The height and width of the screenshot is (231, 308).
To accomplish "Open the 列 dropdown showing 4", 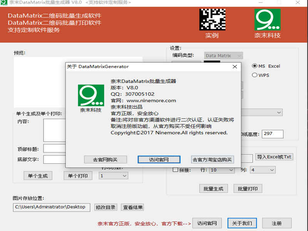I will tap(263, 170).
